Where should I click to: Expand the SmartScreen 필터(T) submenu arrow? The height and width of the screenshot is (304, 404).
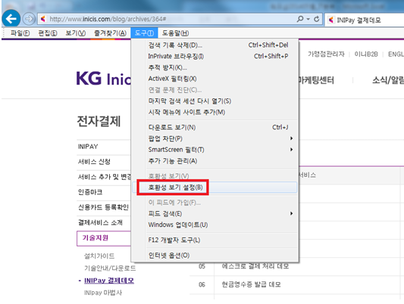[291, 149]
